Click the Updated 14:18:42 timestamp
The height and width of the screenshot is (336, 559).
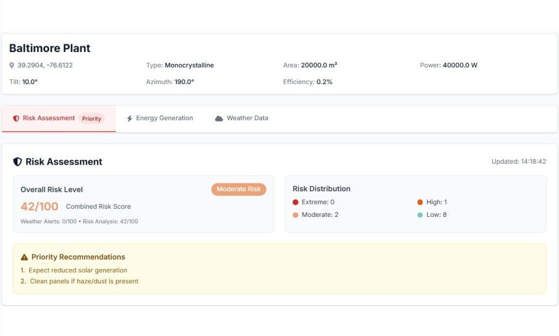(x=518, y=161)
